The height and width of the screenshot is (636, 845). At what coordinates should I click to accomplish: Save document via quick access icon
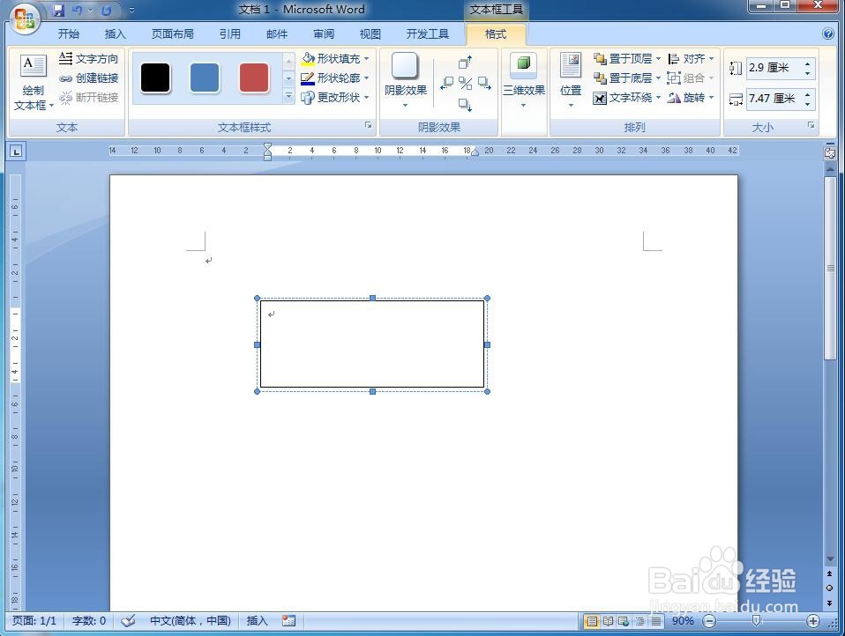click(x=59, y=10)
